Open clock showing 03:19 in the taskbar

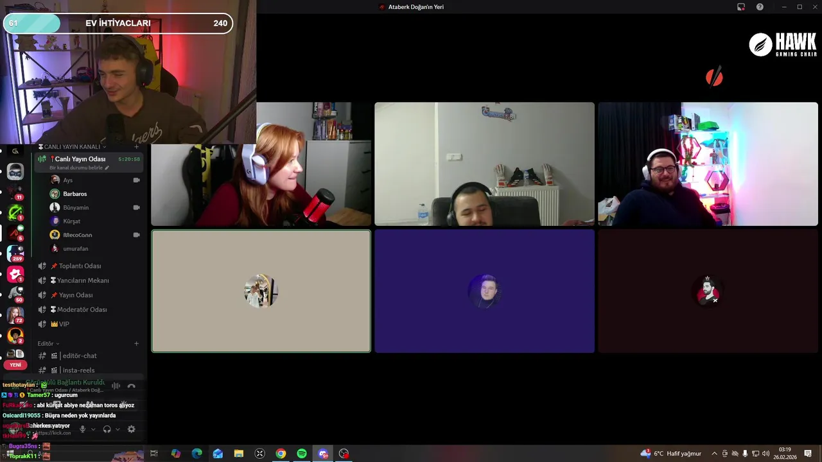point(784,454)
